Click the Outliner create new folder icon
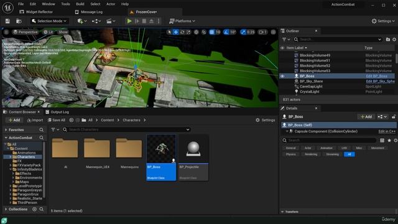The image size is (398, 224). [x=388, y=39]
